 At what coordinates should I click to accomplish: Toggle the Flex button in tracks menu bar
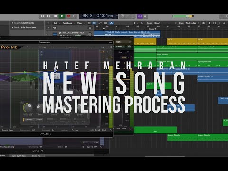[x=105, y=23]
